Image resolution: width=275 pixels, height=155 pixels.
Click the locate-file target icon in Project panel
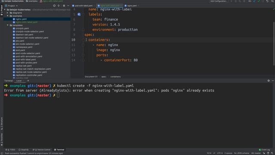pyautogui.click(x=54, y=6)
